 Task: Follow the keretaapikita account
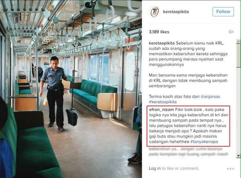223,12
